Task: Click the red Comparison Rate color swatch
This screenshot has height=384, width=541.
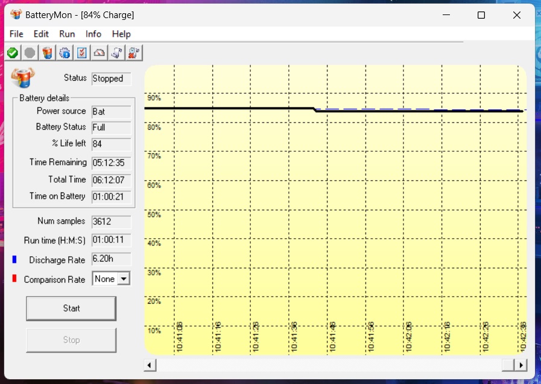Action: [14, 278]
